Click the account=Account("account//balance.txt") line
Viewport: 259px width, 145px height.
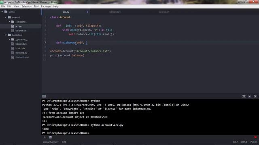tap(80, 51)
